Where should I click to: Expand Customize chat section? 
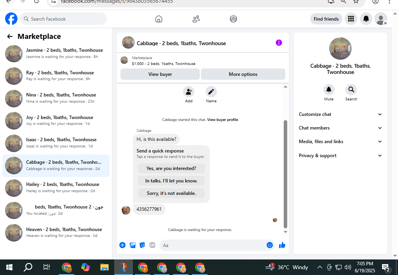(x=340, y=114)
